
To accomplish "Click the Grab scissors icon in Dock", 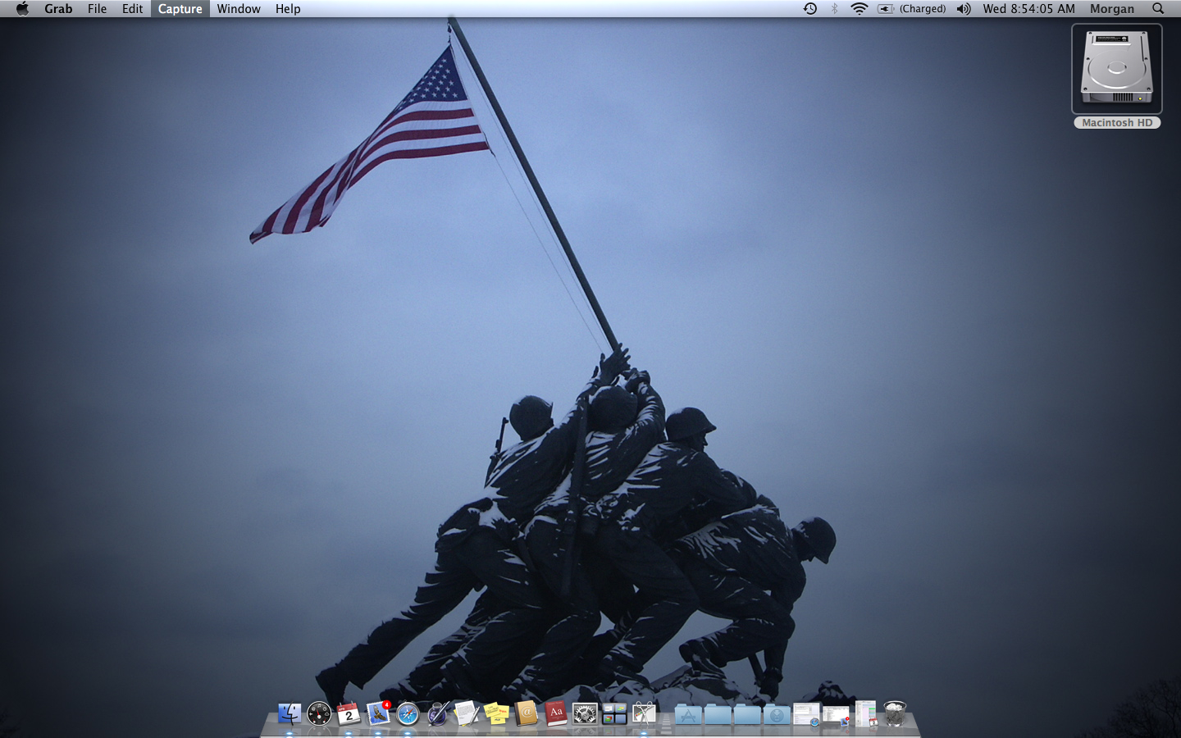I will coord(644,713).
